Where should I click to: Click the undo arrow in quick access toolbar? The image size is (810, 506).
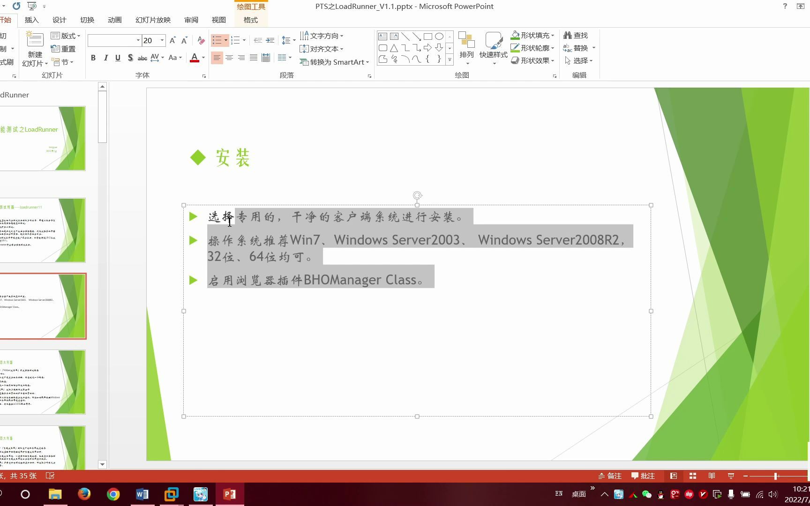click(16, 6)
